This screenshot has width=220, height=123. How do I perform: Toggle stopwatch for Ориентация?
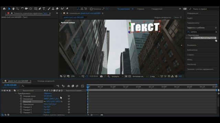[21, 104]
